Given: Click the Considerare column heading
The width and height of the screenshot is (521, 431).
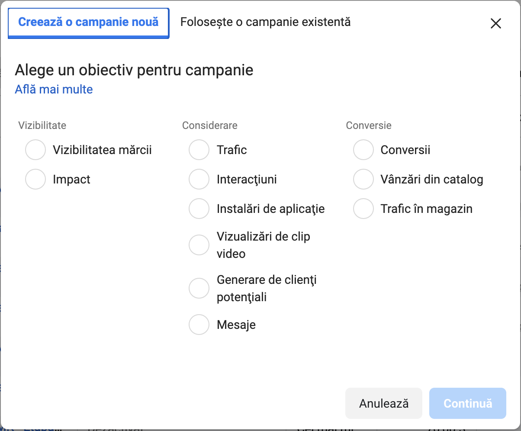Looking at the screenshot, I should coord(209,125).
